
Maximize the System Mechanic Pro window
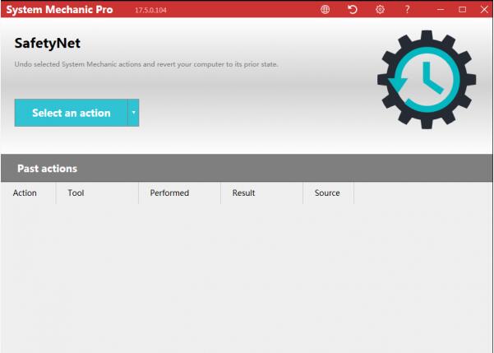462,10
